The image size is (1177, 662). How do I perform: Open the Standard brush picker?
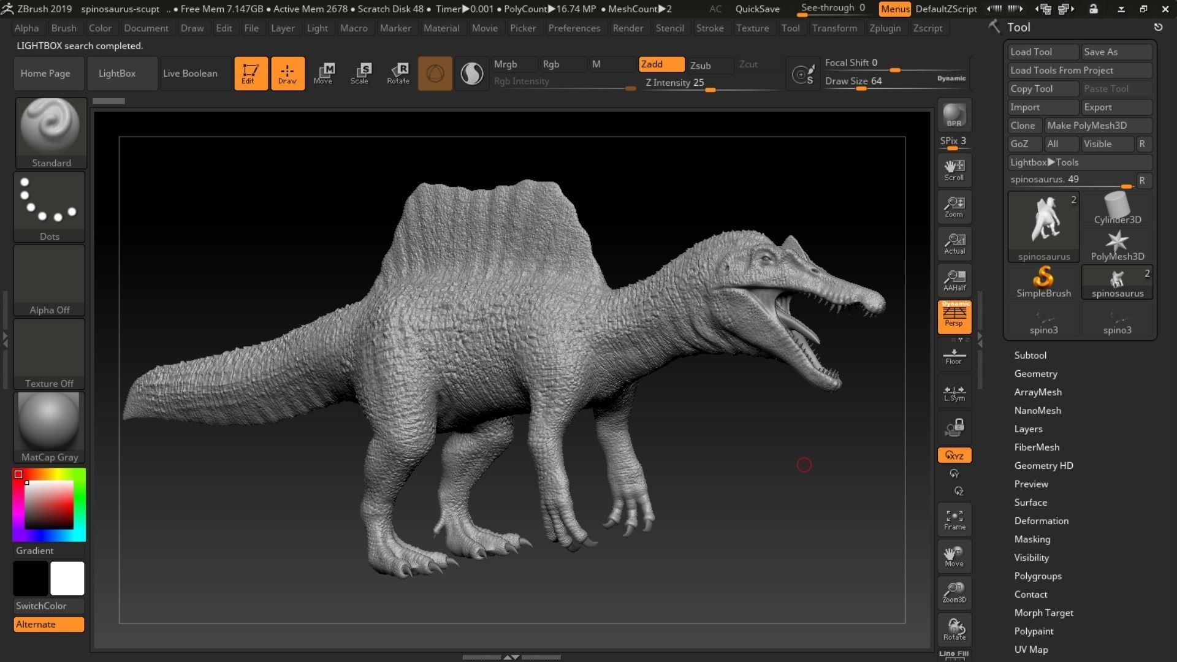coord(51,133)
